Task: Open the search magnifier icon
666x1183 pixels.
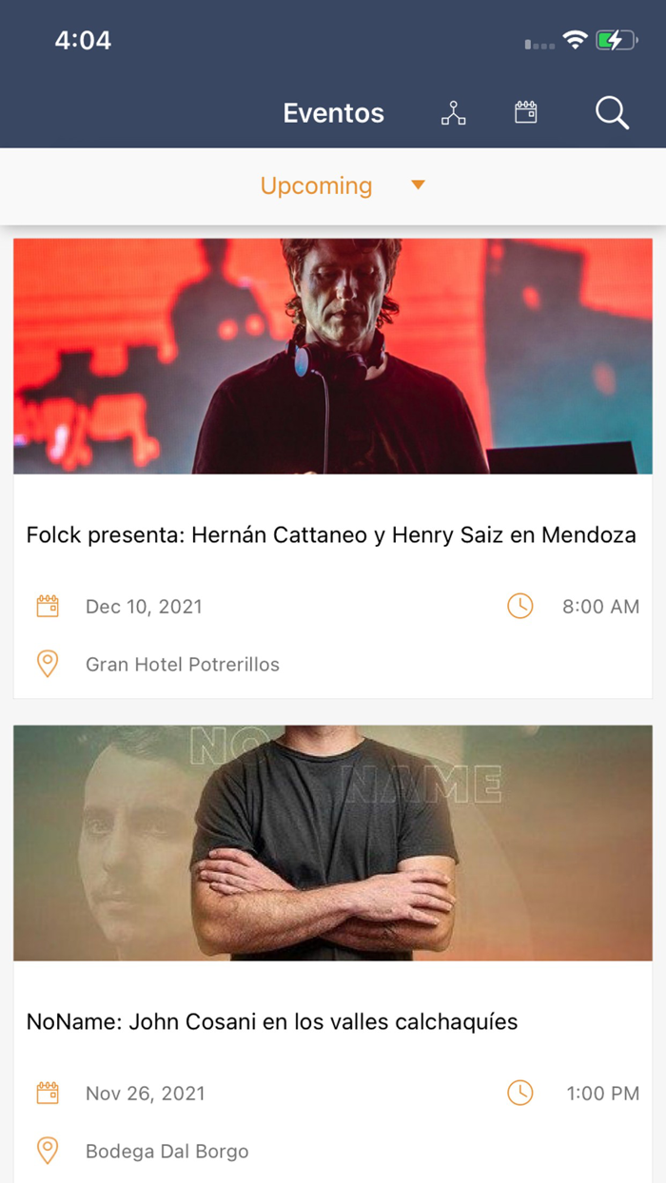Action: [x=613, y=113]
